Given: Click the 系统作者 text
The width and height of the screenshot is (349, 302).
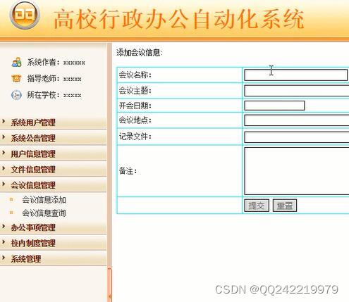Looking at the screenshot, I should (56, 63).
